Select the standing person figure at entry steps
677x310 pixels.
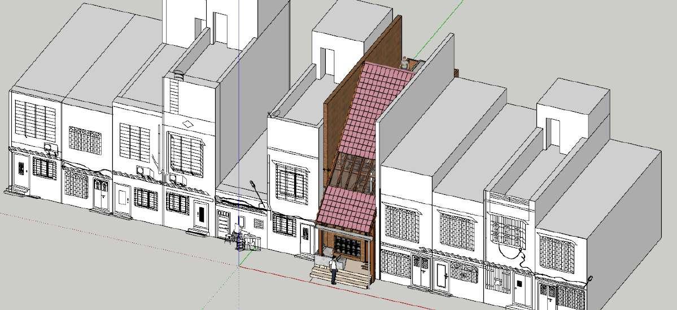333,270
